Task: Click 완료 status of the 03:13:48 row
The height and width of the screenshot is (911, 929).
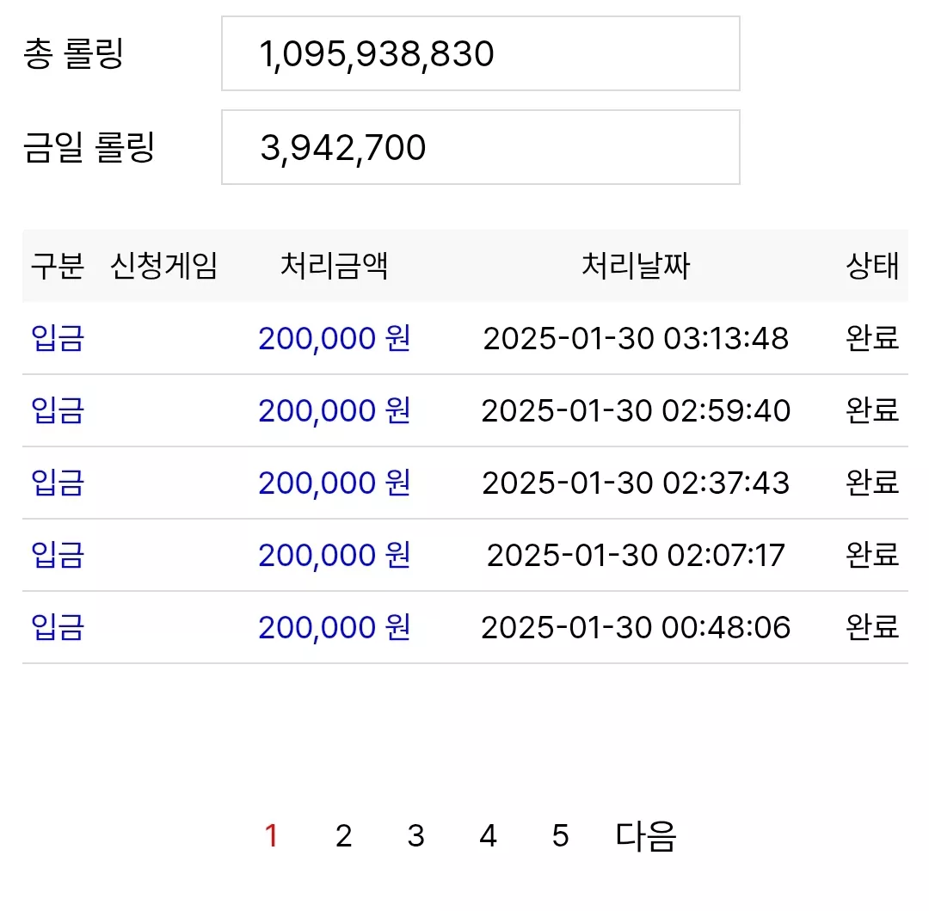Action: click(872, 338)
